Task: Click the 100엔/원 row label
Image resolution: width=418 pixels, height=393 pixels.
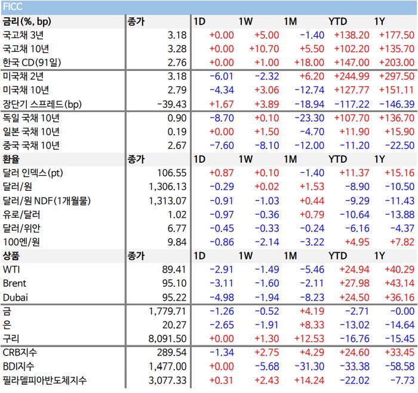Action: [x=21, y=242]
